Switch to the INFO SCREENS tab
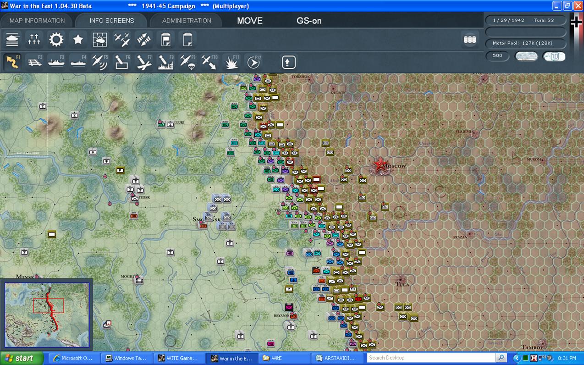The image size is (584, 365). pyautogui.click(x=112, y=21)
